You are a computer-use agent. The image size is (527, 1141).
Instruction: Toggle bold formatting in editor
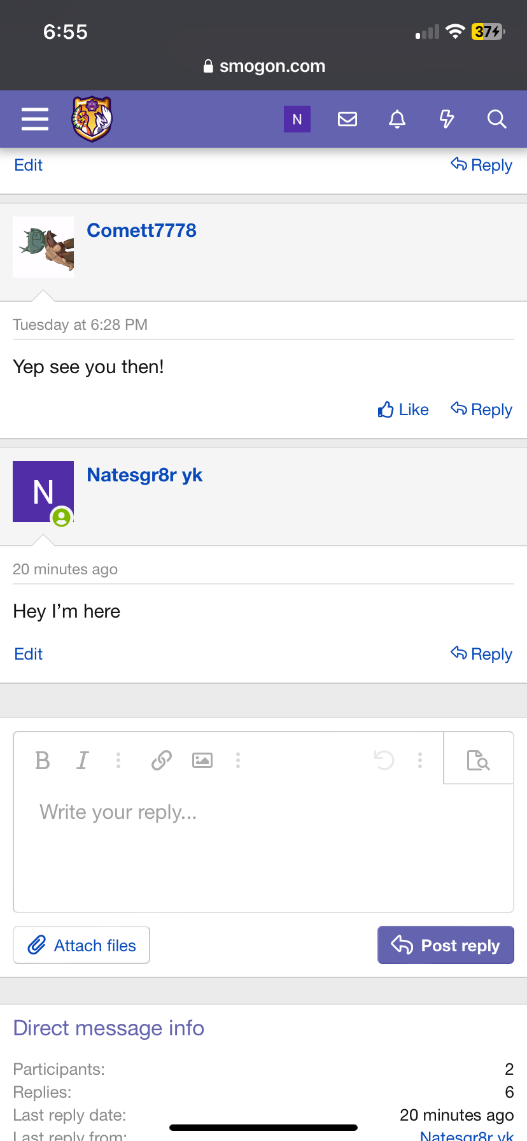coord(43,760)
